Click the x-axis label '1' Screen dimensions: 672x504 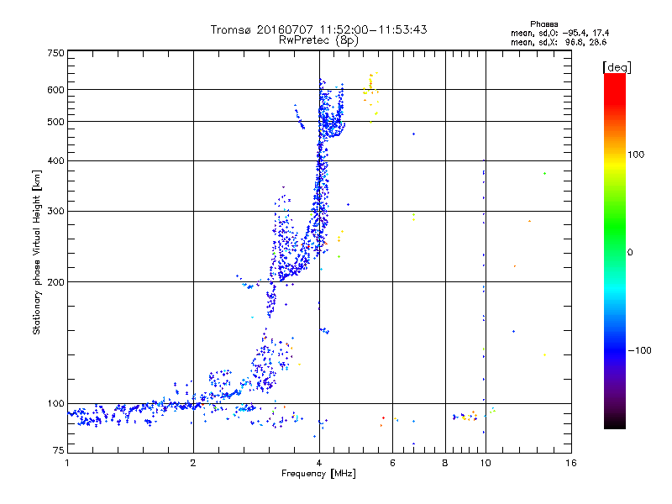pos(67,463)
